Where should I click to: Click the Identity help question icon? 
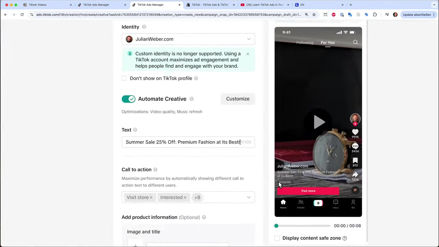(144, 27)
